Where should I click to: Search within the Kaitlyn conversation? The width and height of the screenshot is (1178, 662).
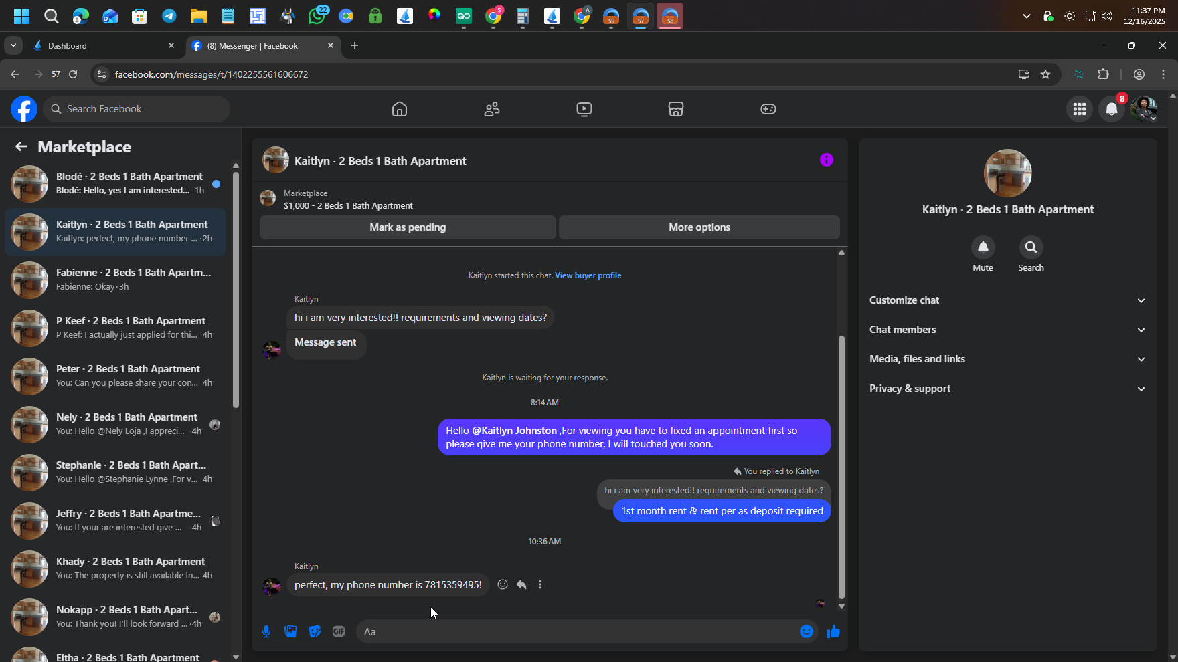tap(1031, 247)
